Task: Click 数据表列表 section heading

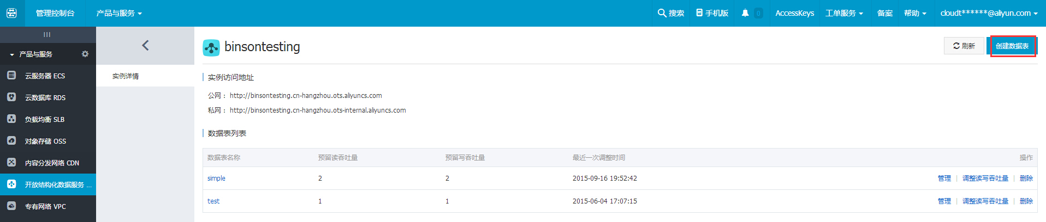Action: 227,133
